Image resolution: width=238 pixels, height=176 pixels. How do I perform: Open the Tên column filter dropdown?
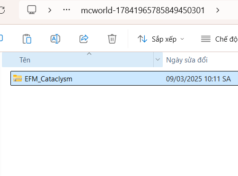pyautogui.click(x=158, y=60)
